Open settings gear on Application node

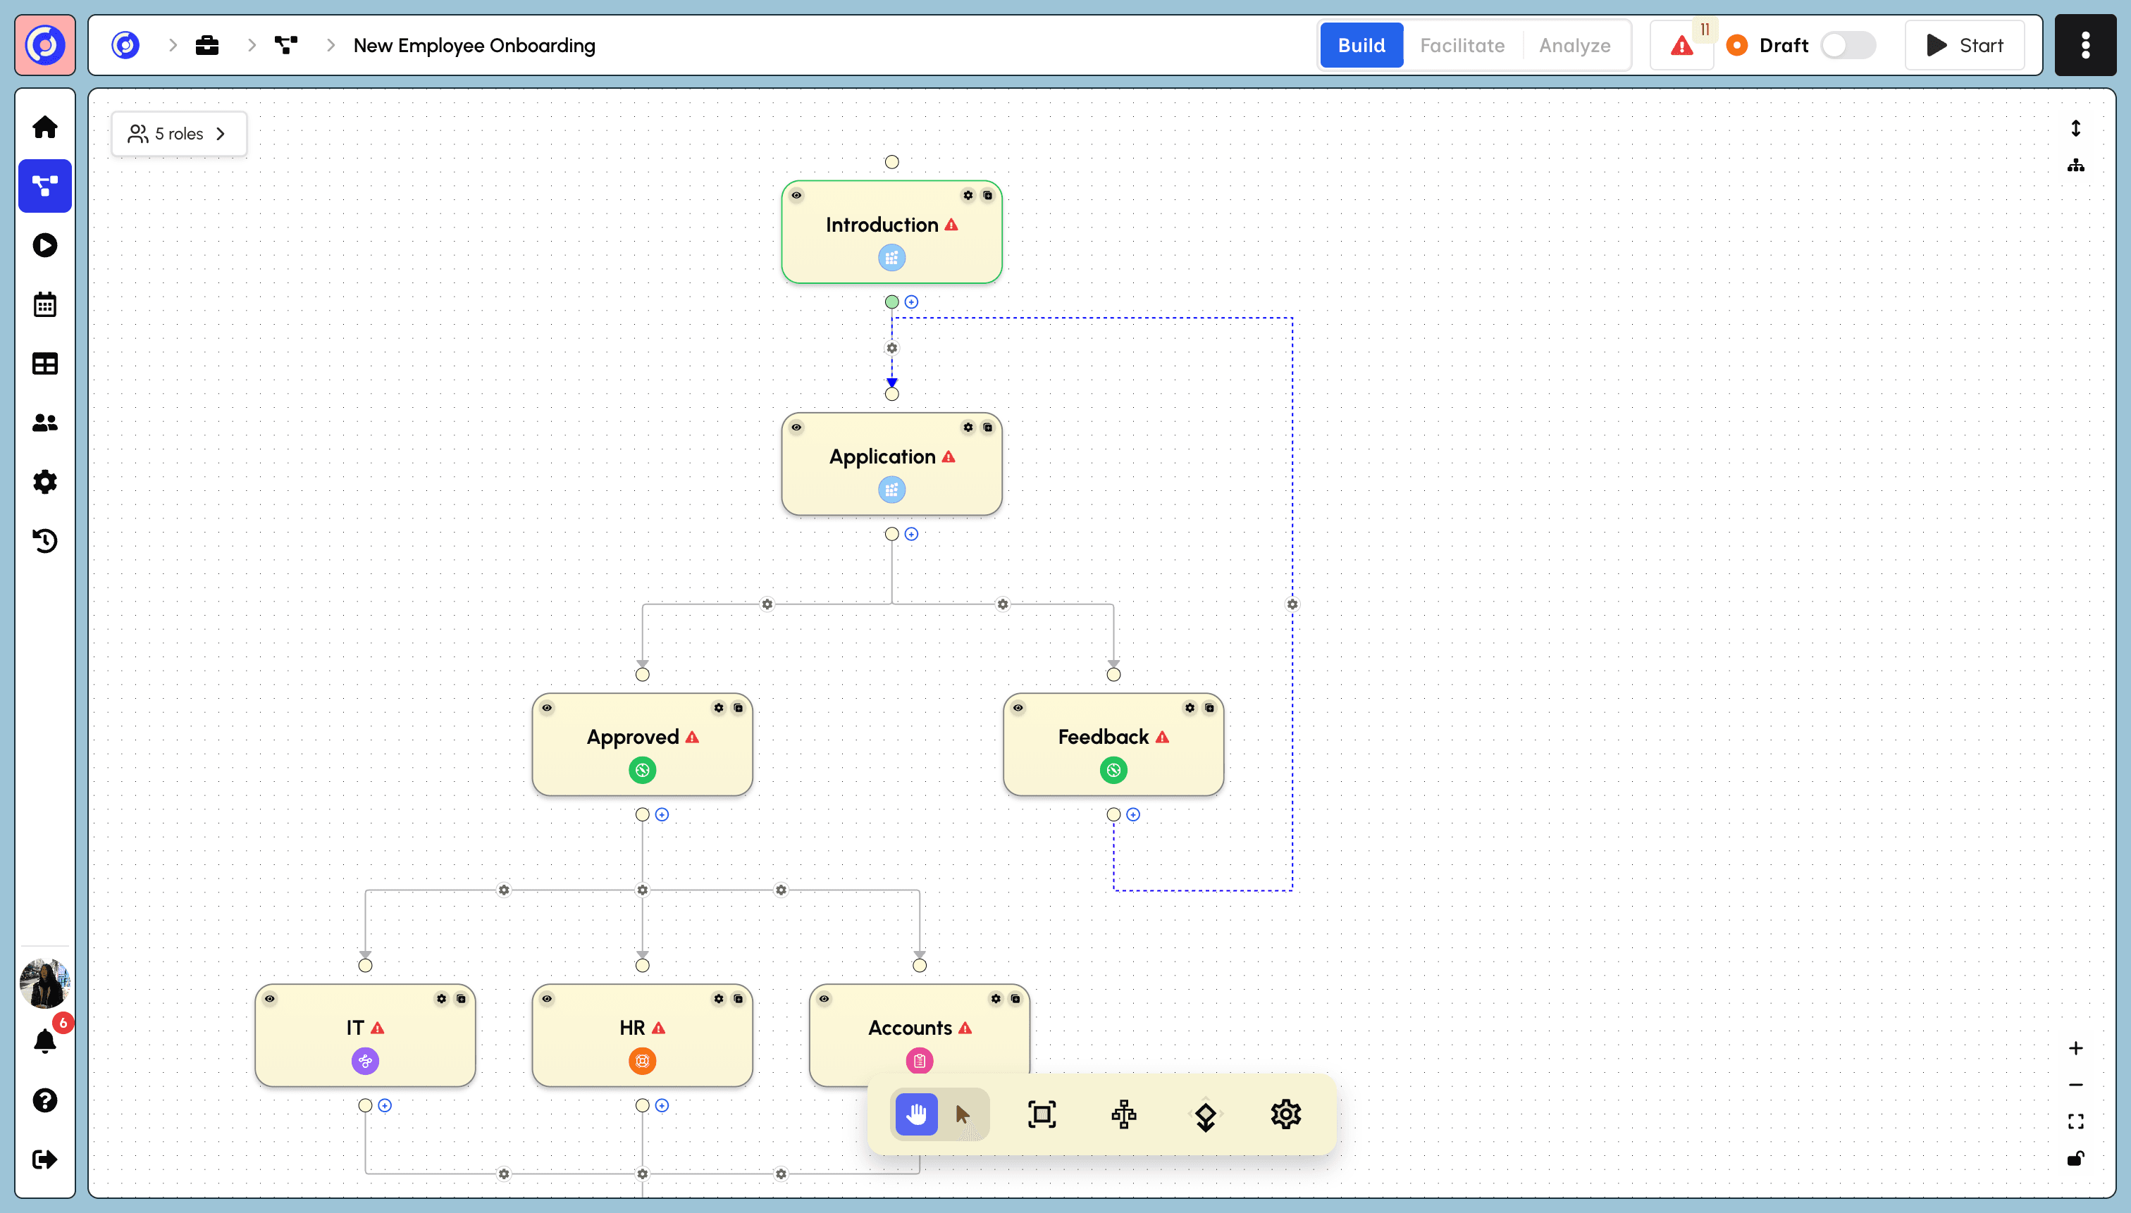(968, 428)
